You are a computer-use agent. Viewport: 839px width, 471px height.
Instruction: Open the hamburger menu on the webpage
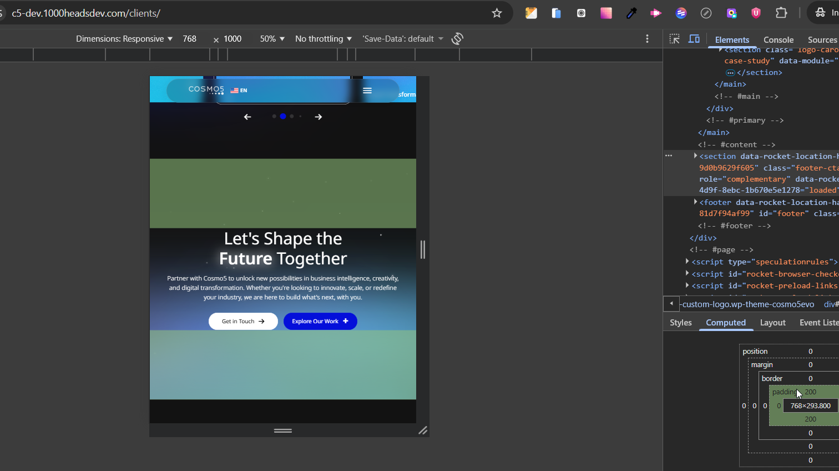click(x=367, y=91)
